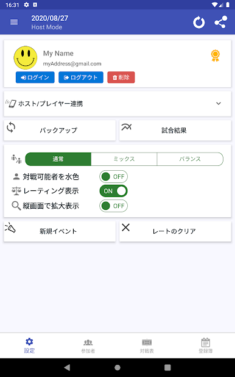Tap the circular refresh icon
Viewport: 235px width, 377px height.
(x=198, y=23)
